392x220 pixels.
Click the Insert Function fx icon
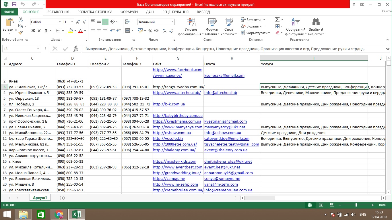point(75,49)
